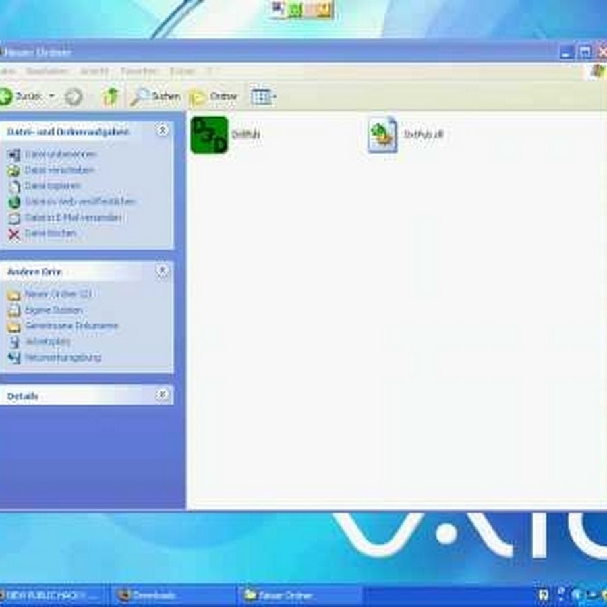The image size is (607, 607).
Task: Switch to the Neuer Ordner taskbar button
Action: pos(299,596)
